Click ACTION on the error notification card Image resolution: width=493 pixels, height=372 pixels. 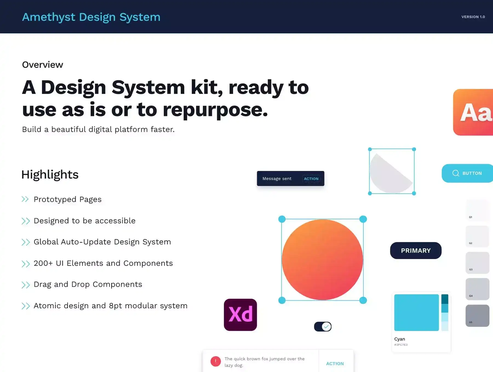click(335, 364)
